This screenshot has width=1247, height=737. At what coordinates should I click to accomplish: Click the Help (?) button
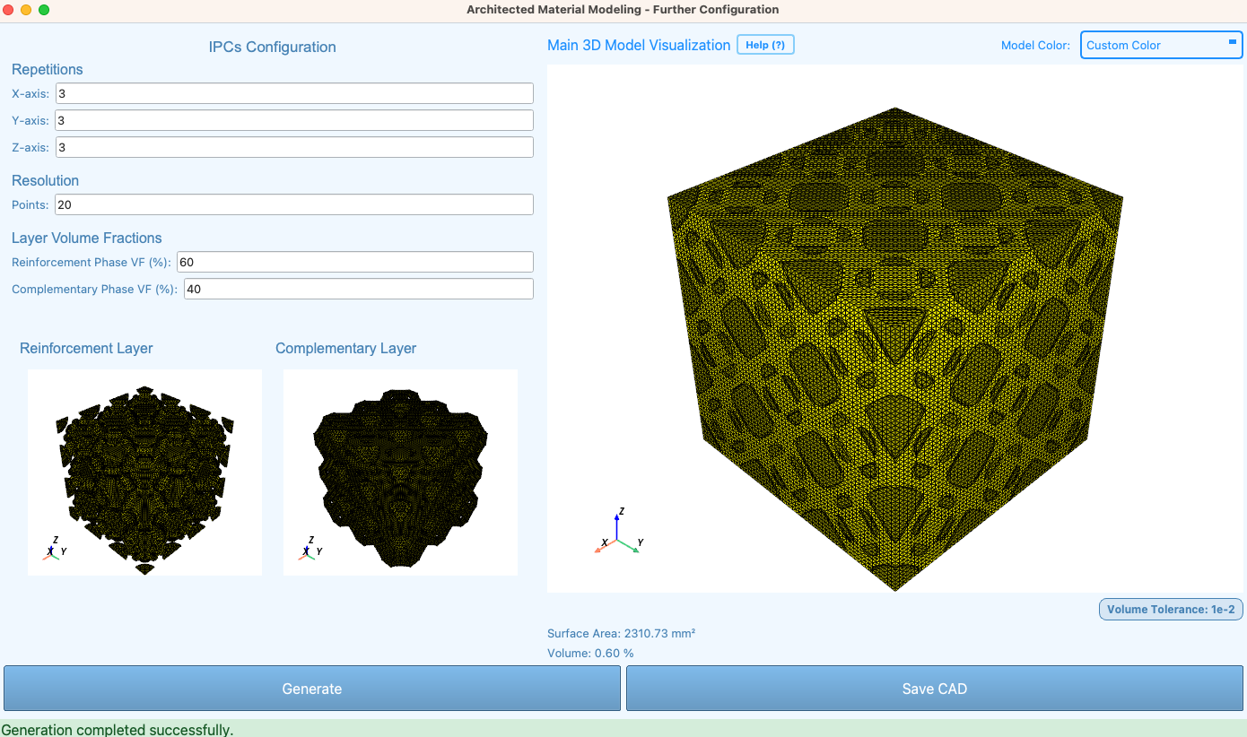click(765, 45)
